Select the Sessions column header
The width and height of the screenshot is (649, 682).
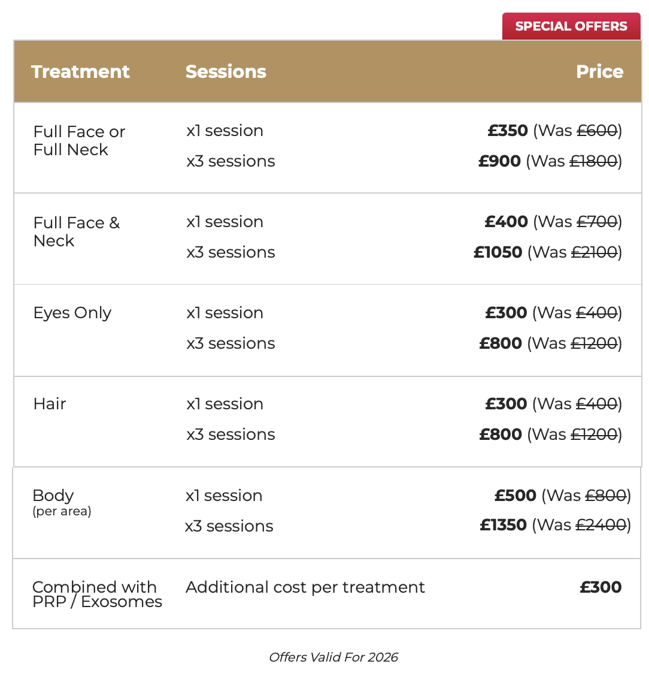[226, 72]
